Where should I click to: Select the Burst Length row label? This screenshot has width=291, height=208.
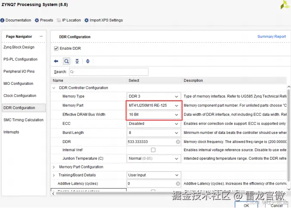pos(73,133)
